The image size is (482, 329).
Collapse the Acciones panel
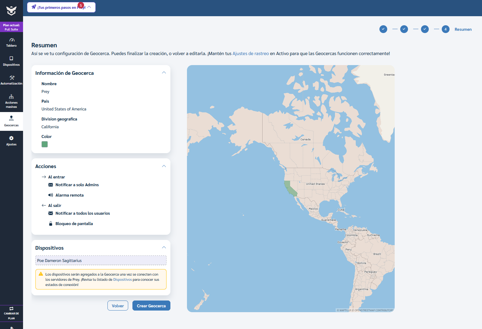click(164, 166)
